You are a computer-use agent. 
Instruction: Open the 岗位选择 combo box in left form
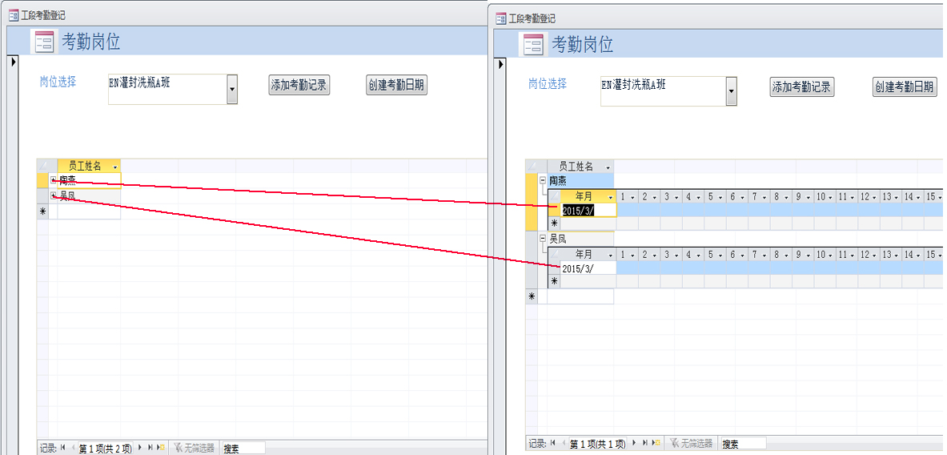point(232,90)
